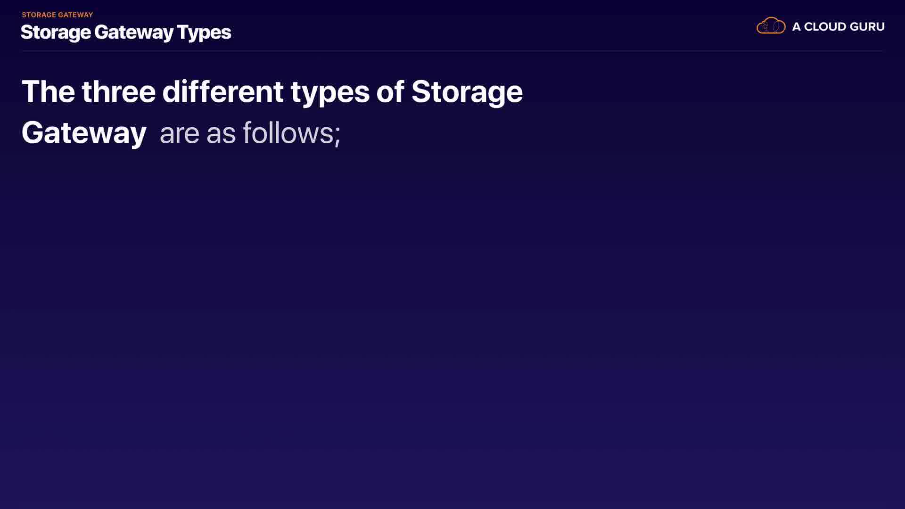This screenshot has width=905, height=509.
Task: Click the horizontal divider line under the header
Action: click(452, 50)
